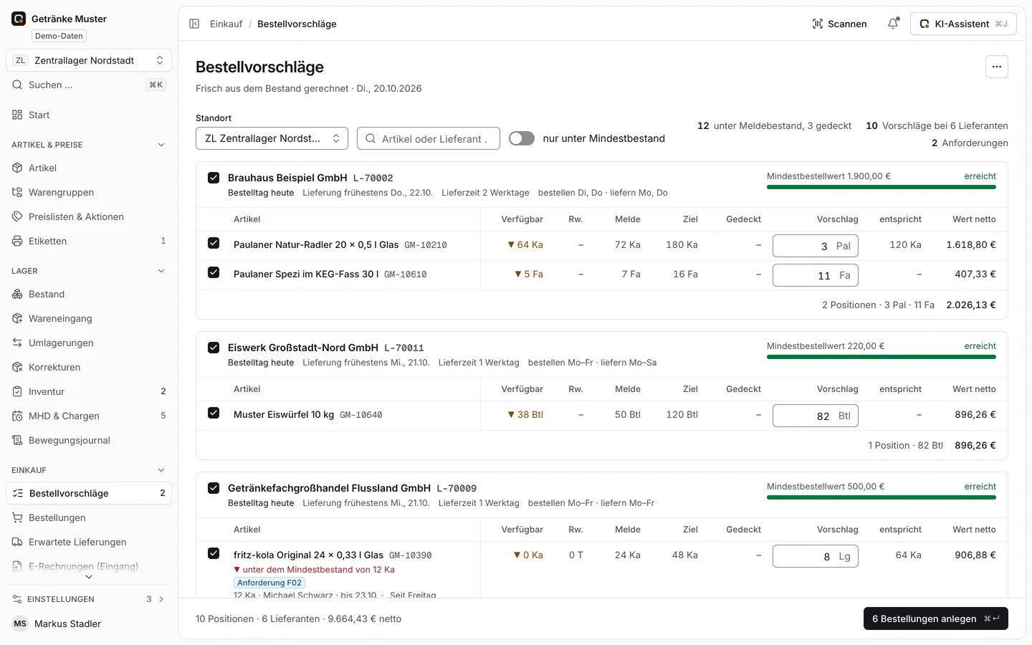Viewport: 1032px width, 645px height.
Task: Click the Getränke Muster logo icon
Action: [x=19, y=19]
